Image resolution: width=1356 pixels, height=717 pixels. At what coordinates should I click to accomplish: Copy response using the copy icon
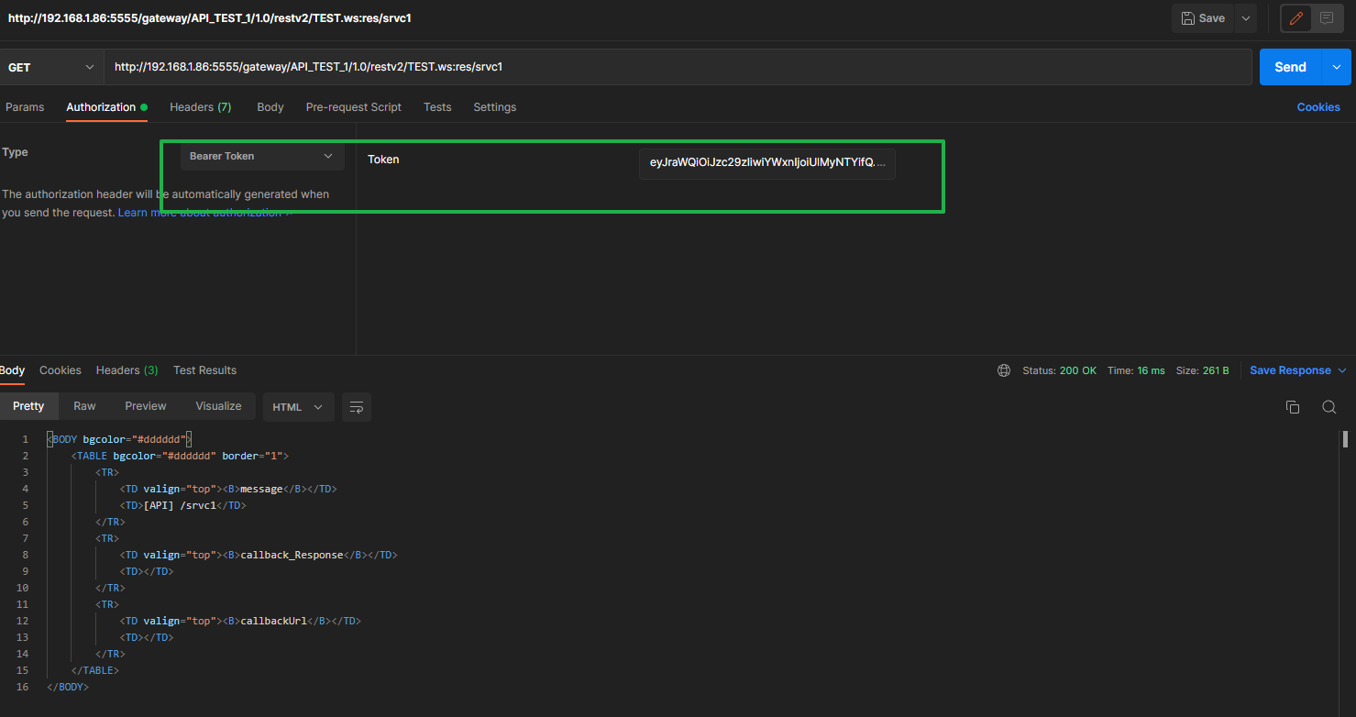pyautogui.click(x=1293, y=407)
